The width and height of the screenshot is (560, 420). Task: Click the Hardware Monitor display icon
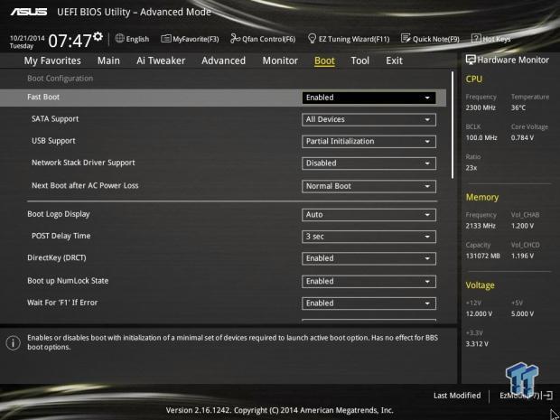point(471,60)
